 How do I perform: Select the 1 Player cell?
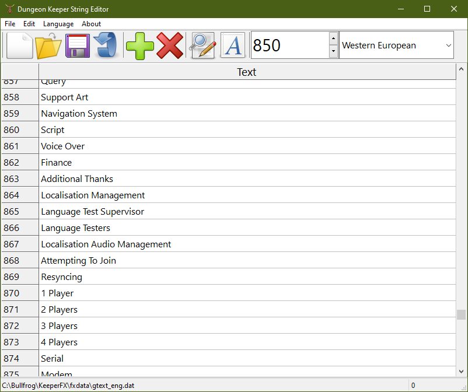point(247,293)
